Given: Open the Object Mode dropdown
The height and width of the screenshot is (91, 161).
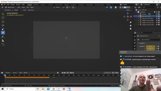Looking at the screenshot, I should 11,7.
